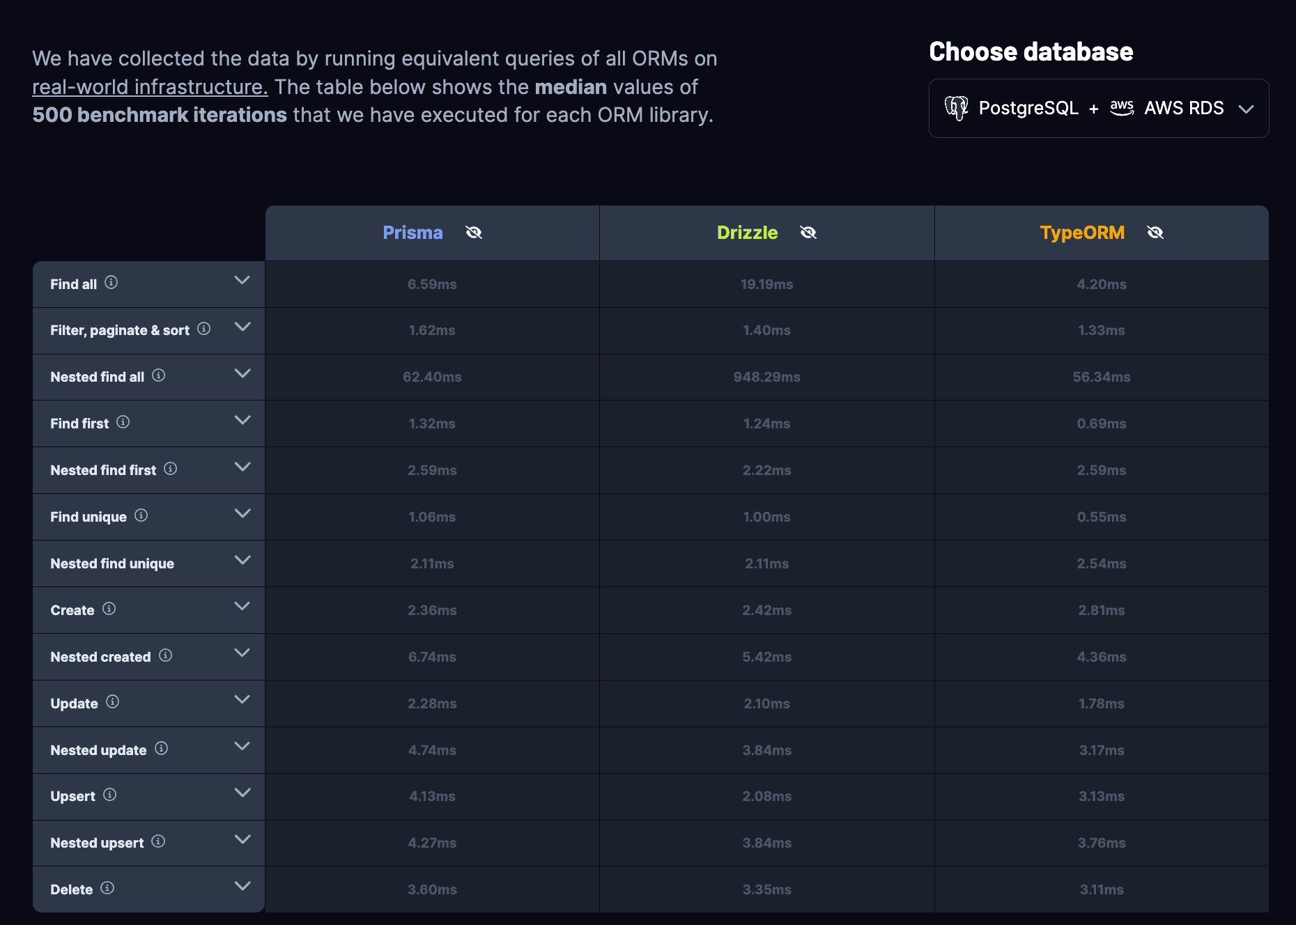This screenshot has width=1296, height=925.
Task: Toggle visibility of the Drizzle column
Action: tap(808, 233)
